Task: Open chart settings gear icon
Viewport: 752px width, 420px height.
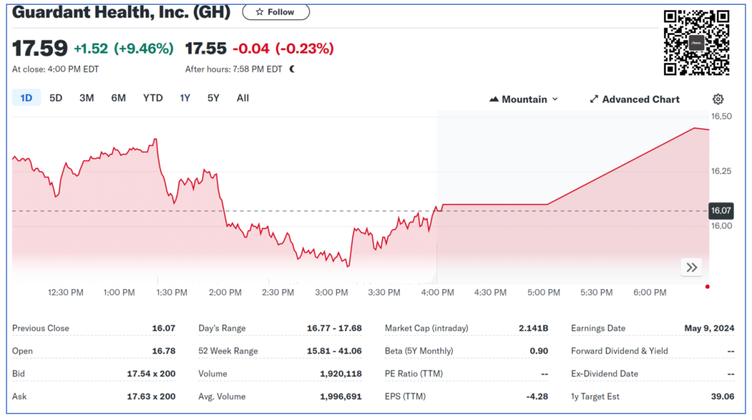Action: [718, 99]
